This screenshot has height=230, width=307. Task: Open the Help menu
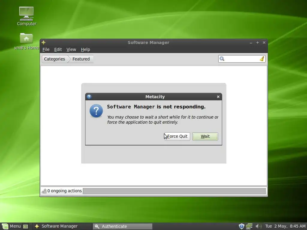pyautogui.click(x=85, y=49)
